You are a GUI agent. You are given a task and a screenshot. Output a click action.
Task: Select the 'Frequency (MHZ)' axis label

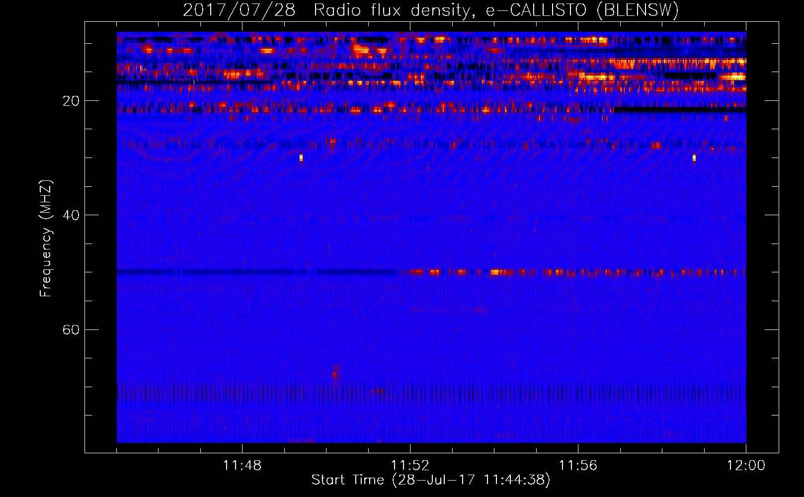46,239
